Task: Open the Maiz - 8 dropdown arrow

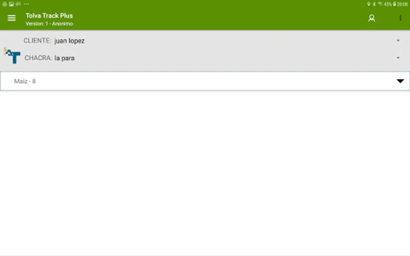Action: (x=400, y=81)
